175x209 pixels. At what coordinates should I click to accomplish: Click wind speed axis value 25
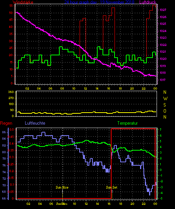point(11,48)
